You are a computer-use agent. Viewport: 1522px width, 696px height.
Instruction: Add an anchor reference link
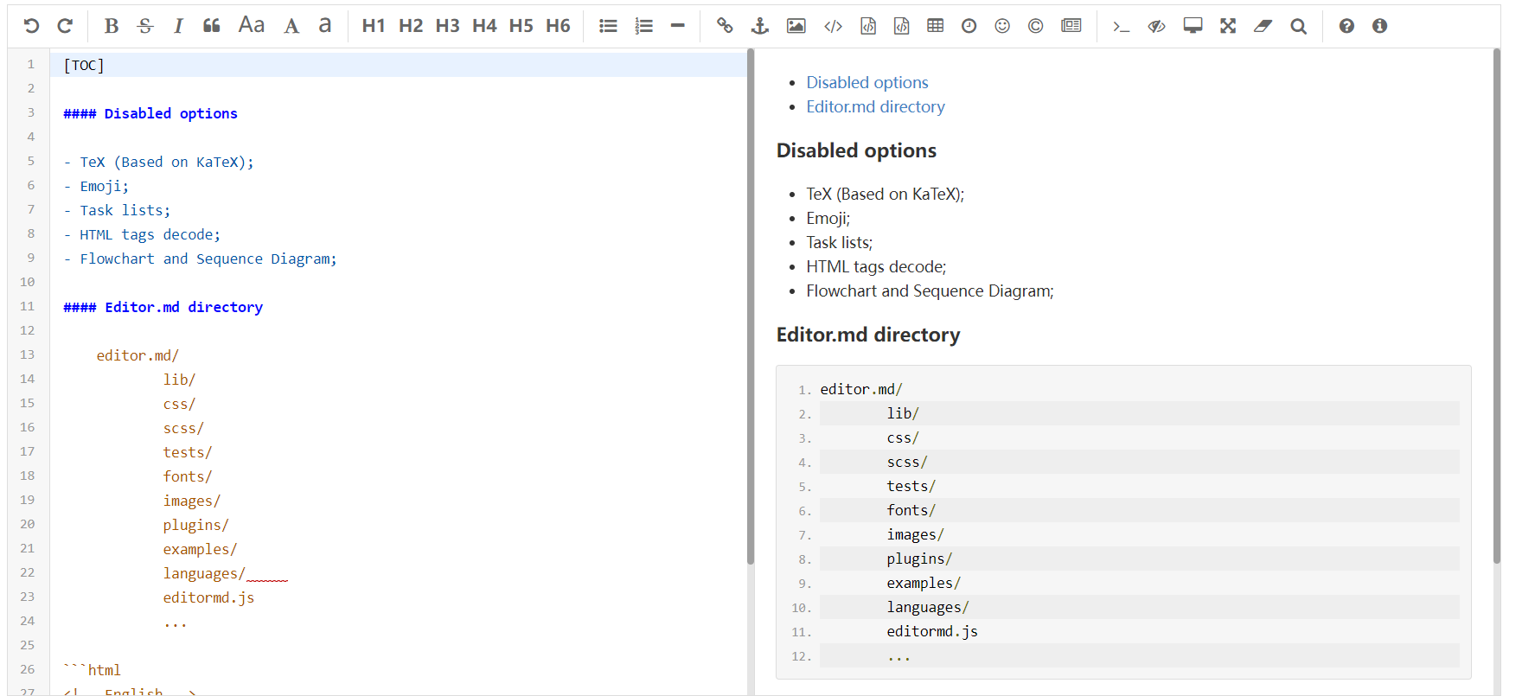point(760,26)
